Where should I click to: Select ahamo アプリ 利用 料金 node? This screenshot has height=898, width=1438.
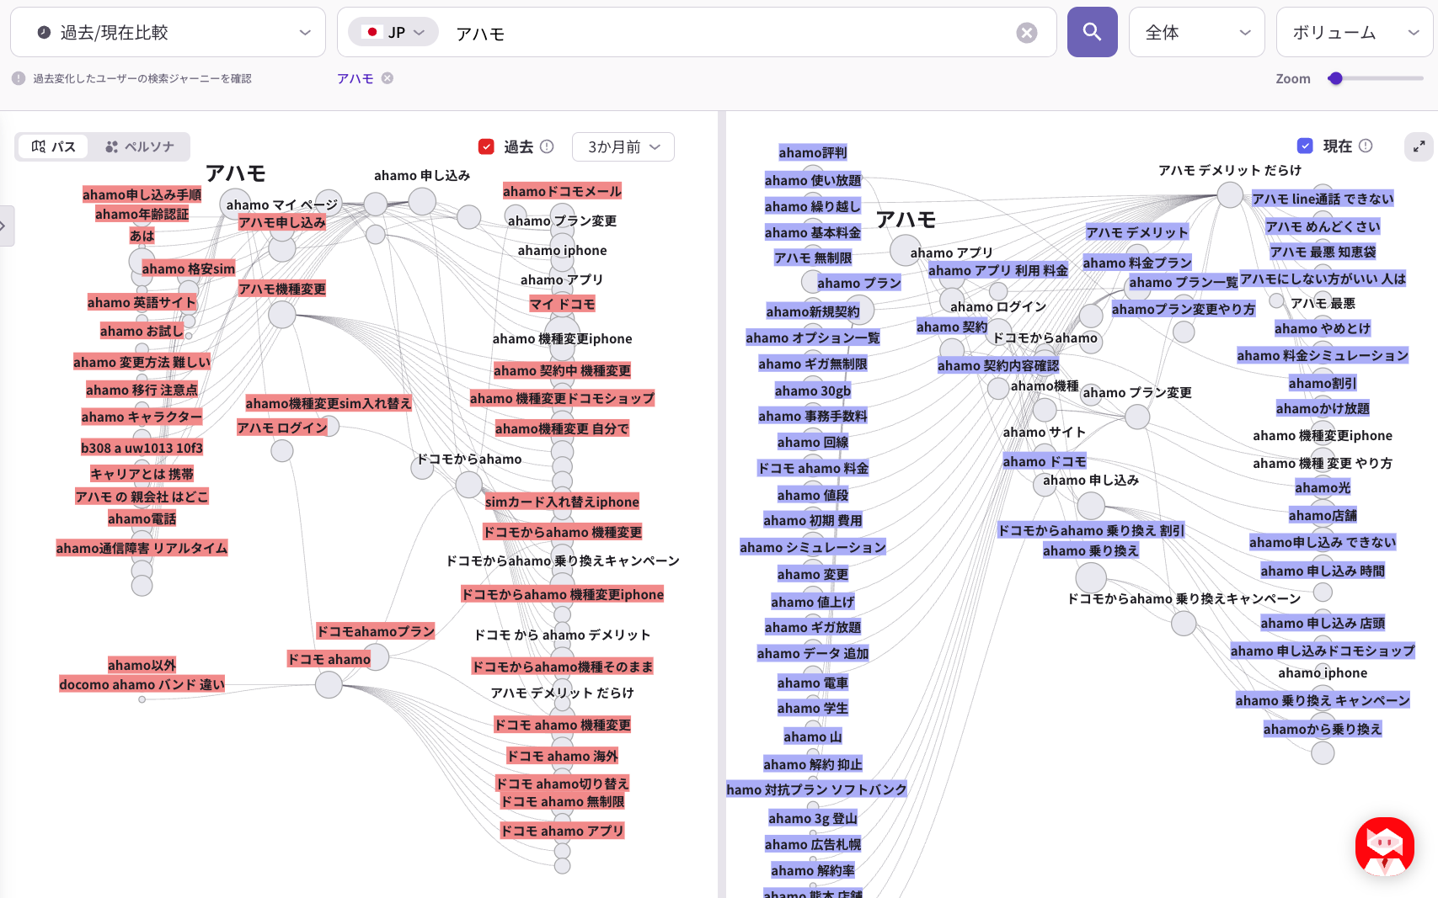click(997, 270)
